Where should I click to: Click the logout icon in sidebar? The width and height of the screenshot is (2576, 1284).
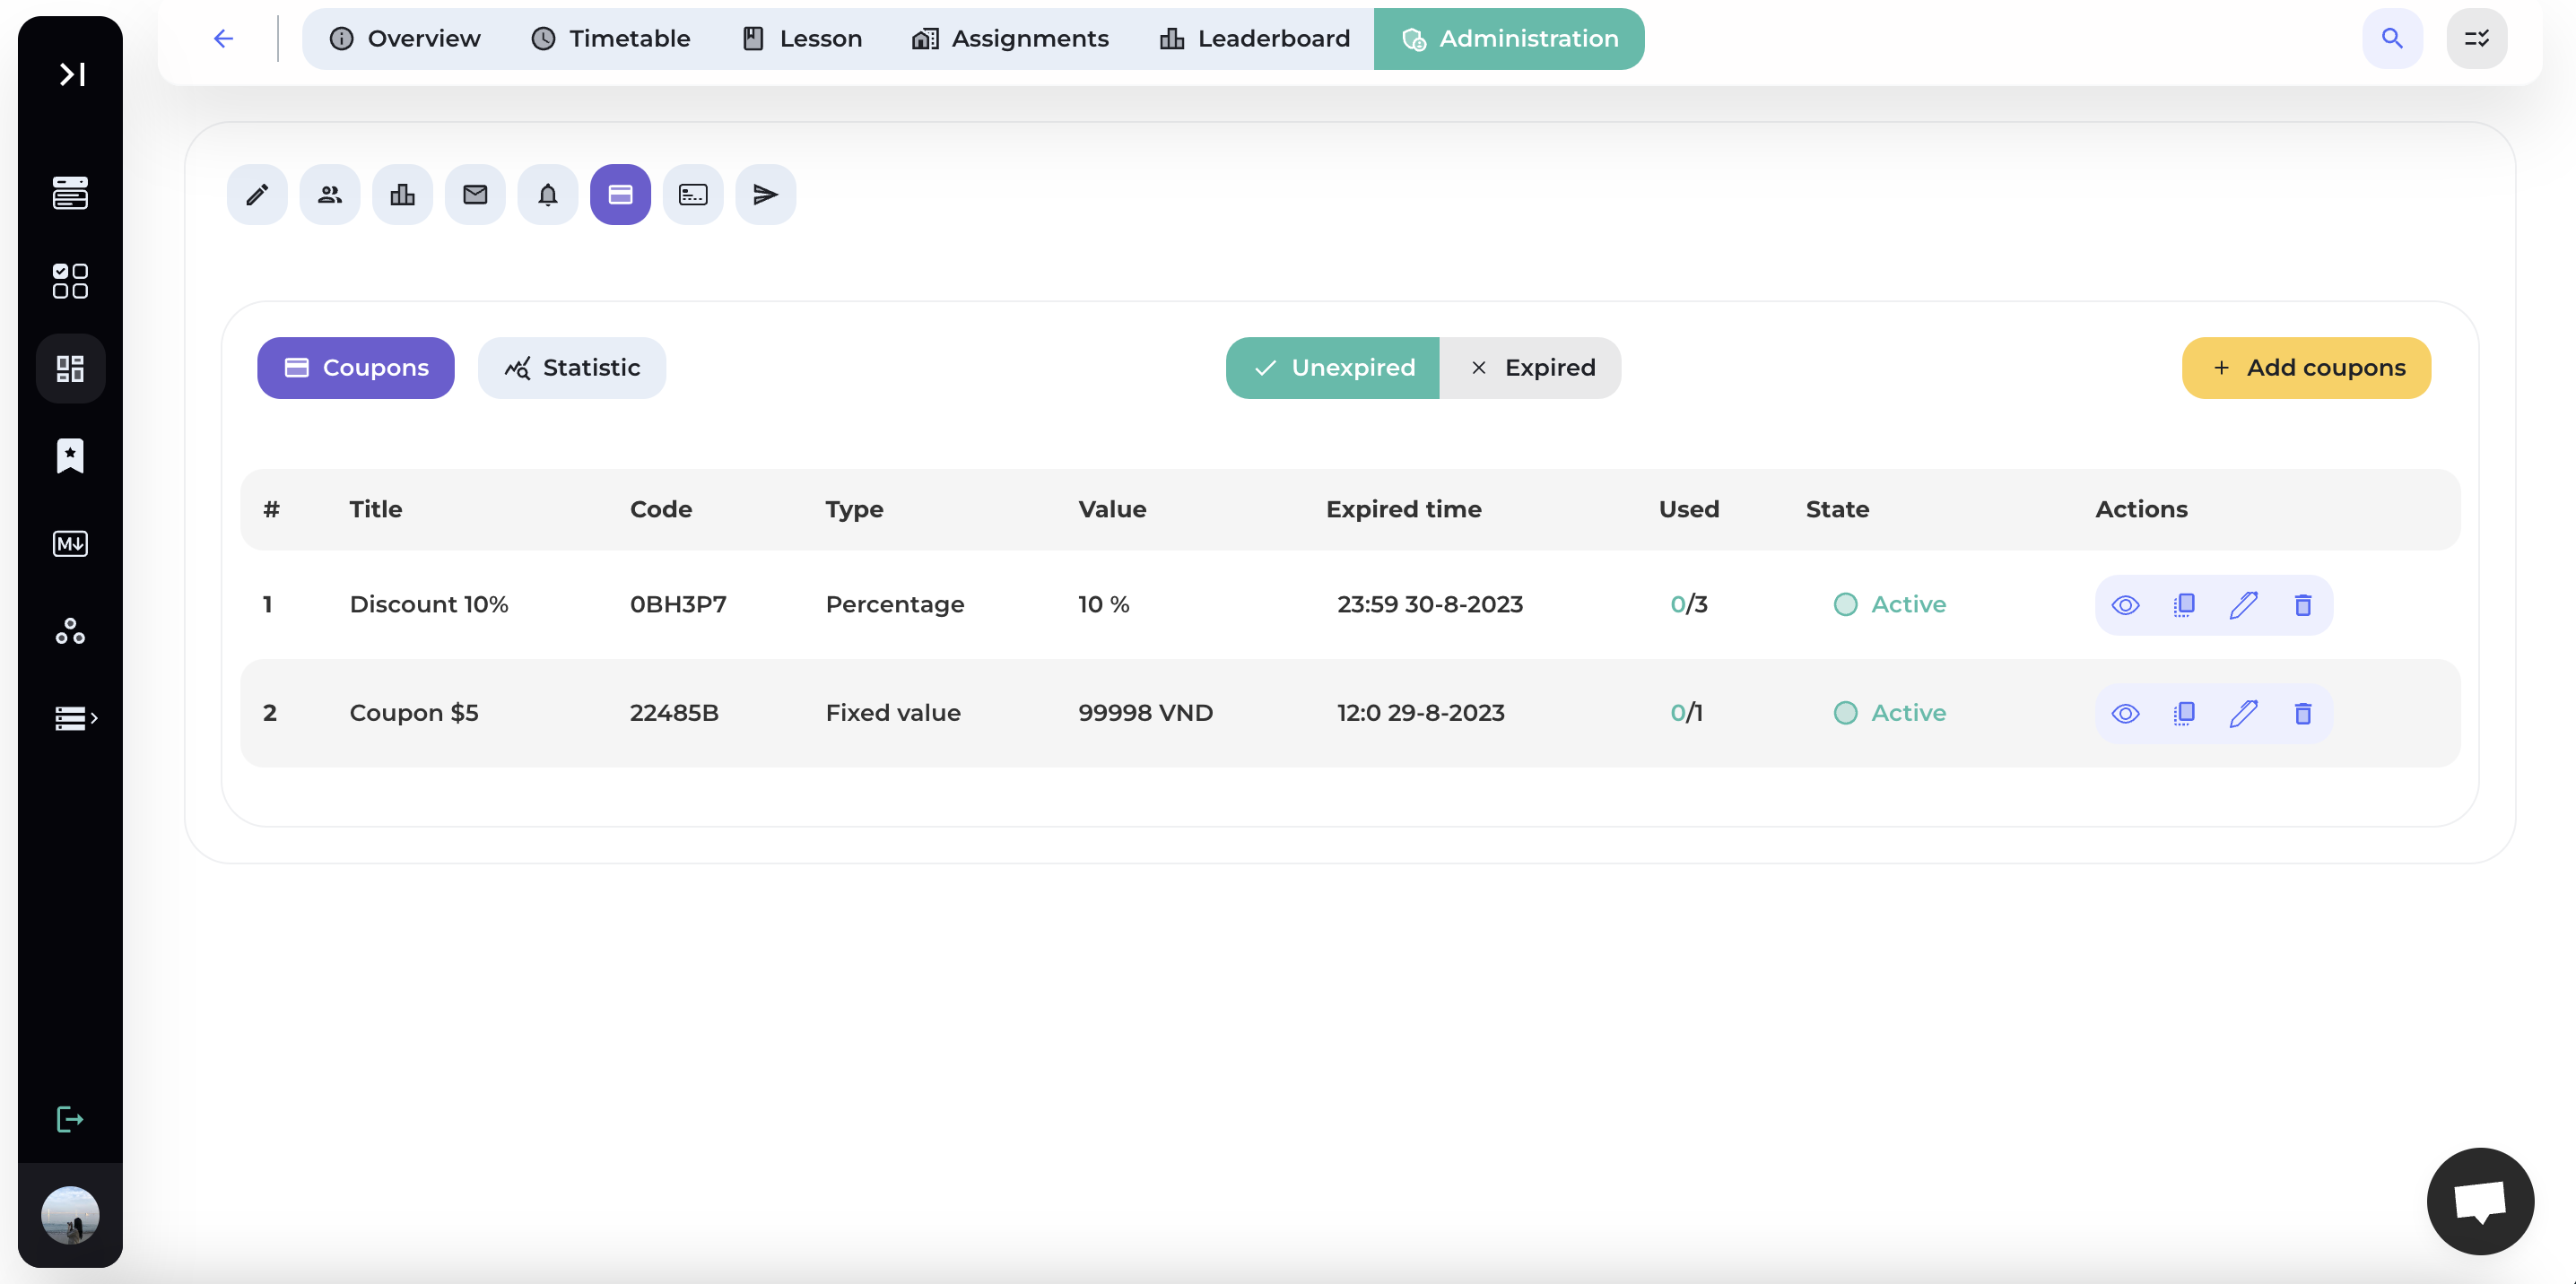pyautogui.click(x=70, y=1119)
